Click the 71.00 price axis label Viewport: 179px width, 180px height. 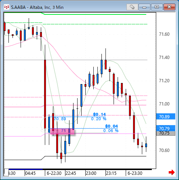tap(164, 104)
